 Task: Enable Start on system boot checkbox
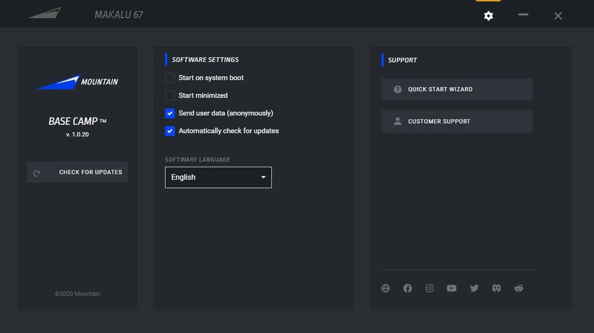pos(170,78)
